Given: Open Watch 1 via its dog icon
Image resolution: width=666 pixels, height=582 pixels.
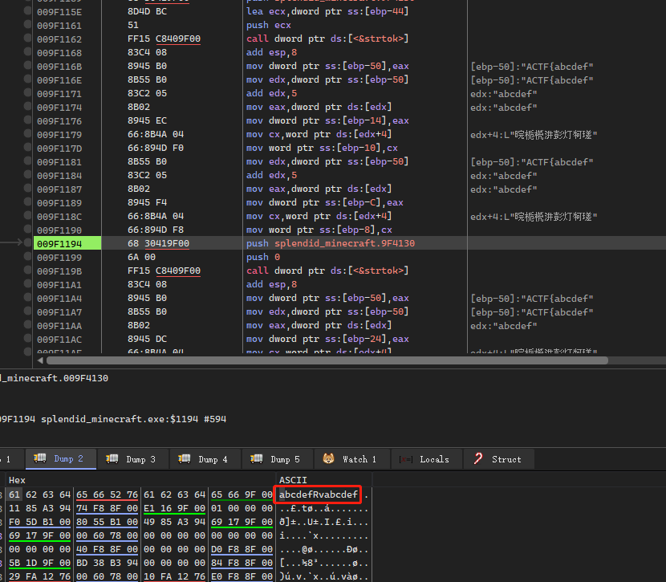Looking at the screenshot, I should pyautogui.click(x=329, y=459).
